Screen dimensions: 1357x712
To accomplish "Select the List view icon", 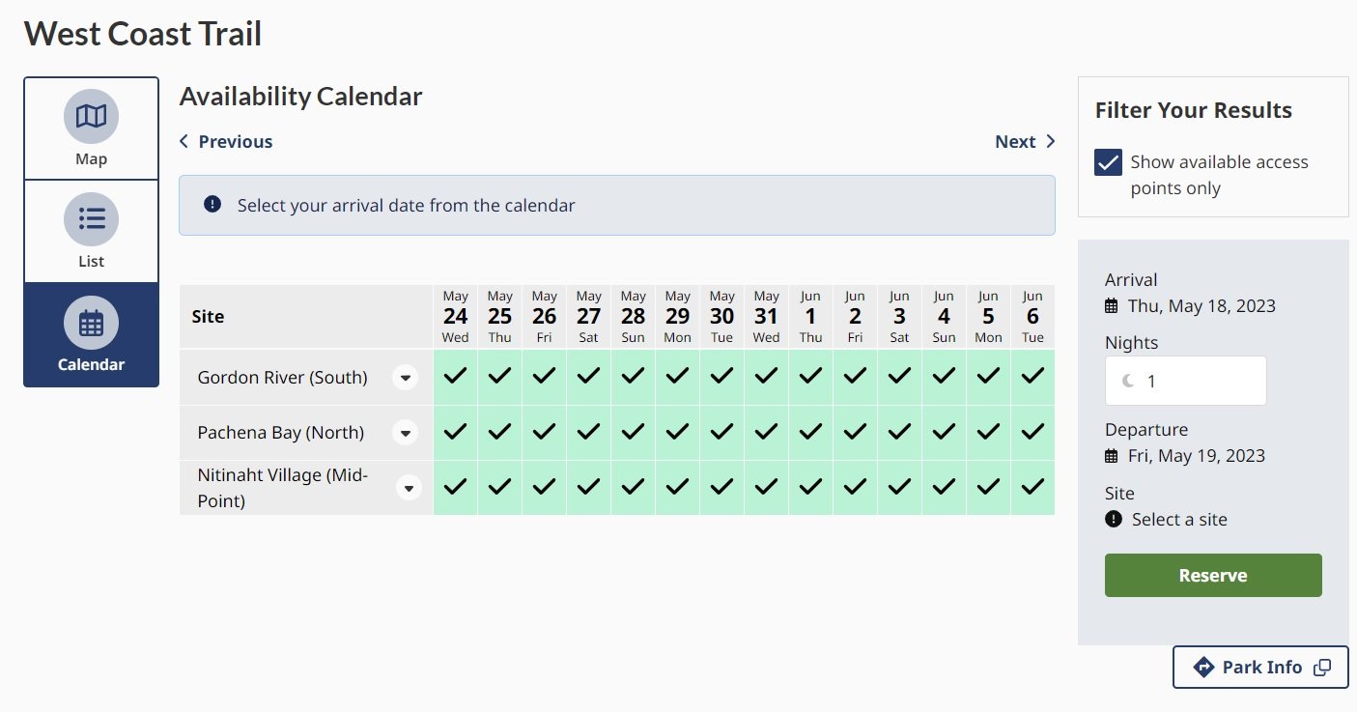I will click(91, 218).
